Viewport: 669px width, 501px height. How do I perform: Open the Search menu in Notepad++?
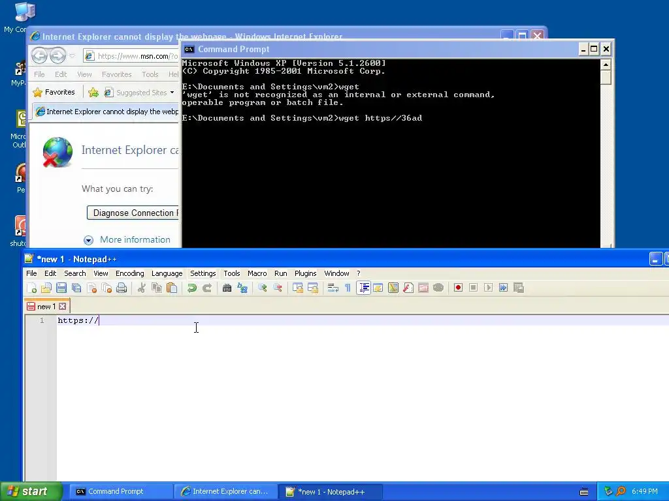tap(75, 273)
